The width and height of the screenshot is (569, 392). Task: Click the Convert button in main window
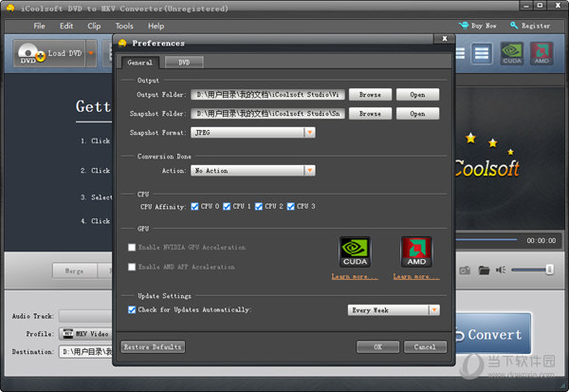pyautogui.click(x=493, y=334)
